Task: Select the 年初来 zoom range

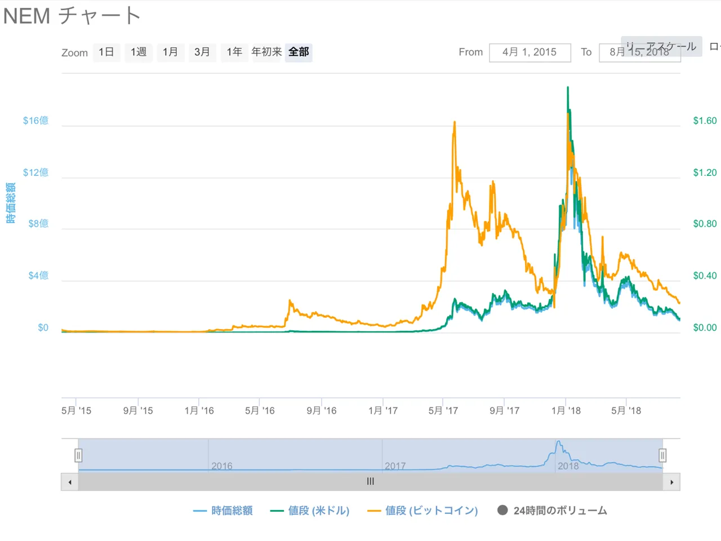Action: pos(266,52)
